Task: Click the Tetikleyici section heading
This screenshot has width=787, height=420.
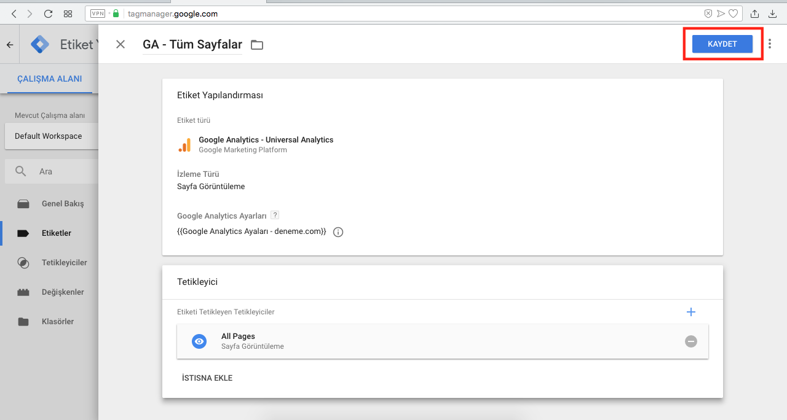Action: click(197, 282)
